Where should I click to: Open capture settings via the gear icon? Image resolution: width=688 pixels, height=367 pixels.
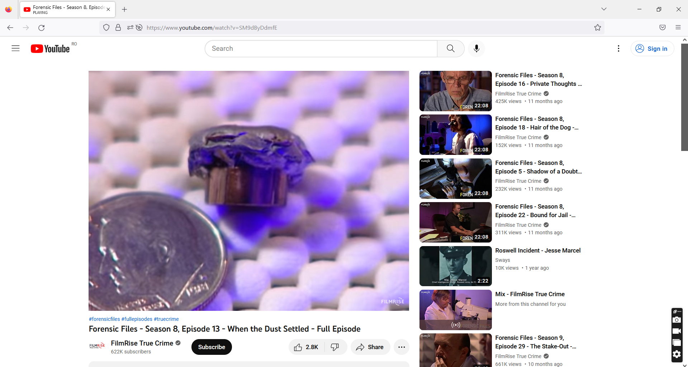point(677,354)
